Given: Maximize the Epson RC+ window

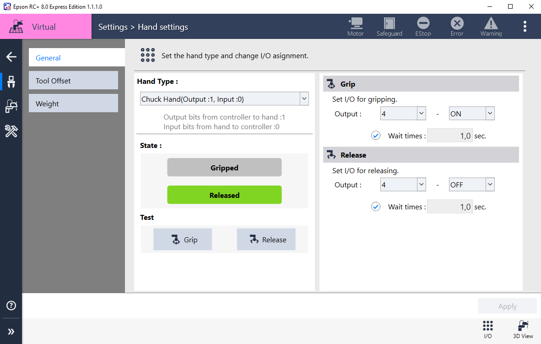Looking at the screenshot, I should click(510, 6).
